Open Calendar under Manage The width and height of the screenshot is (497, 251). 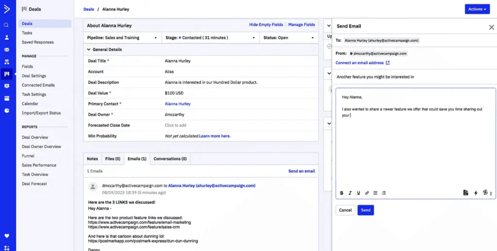(x=30, y=104)
